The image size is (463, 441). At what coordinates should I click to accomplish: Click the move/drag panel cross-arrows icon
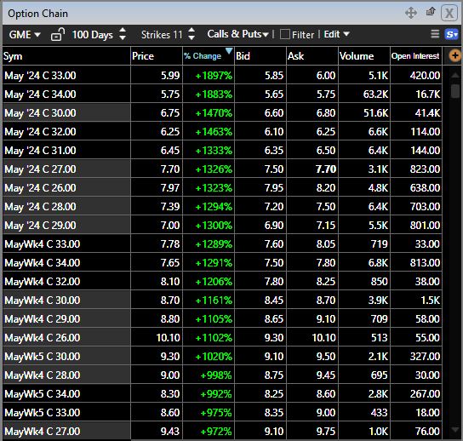coord(411,13)
